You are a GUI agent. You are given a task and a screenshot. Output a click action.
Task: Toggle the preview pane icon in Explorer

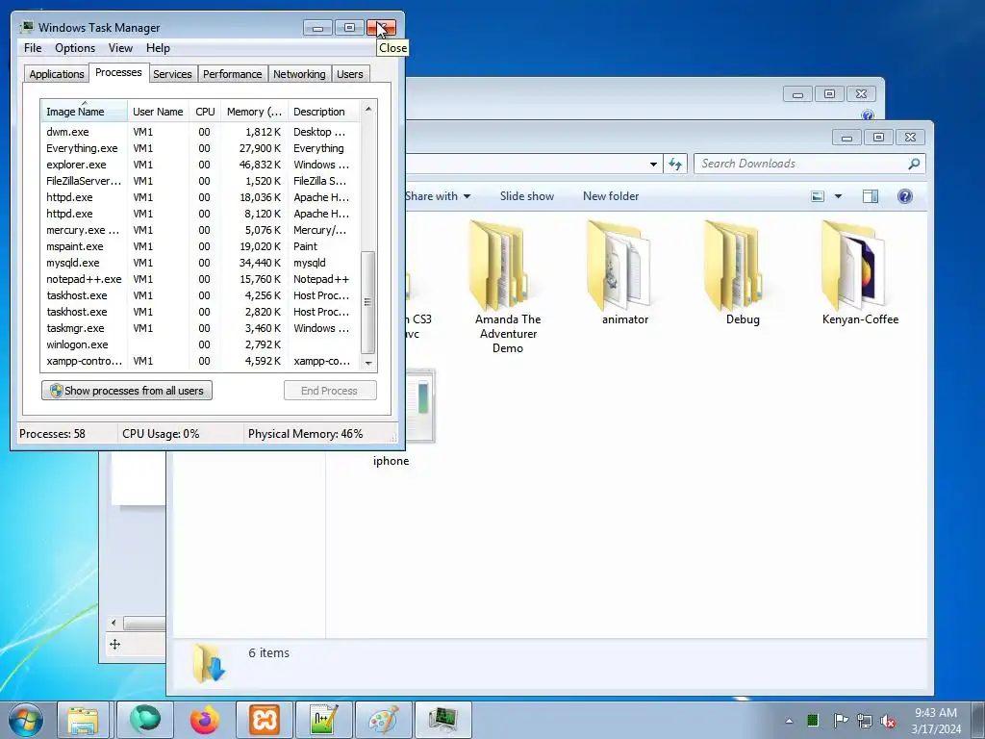[870, 196]
